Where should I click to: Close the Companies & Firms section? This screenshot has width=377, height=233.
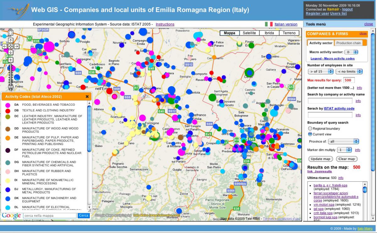pos(363,33)
